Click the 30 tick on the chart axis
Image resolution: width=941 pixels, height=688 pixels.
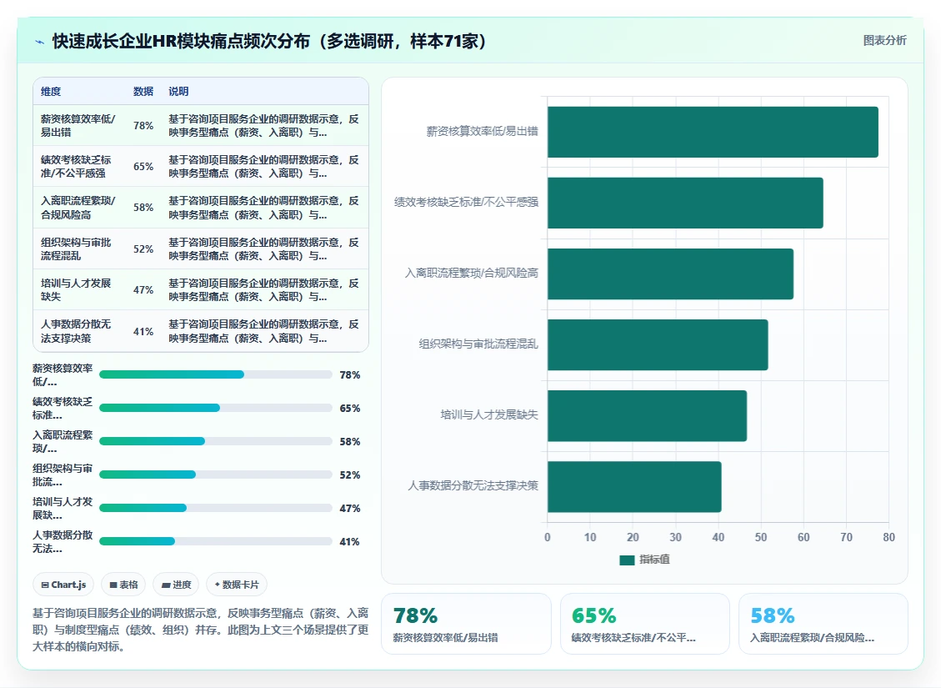675,537
